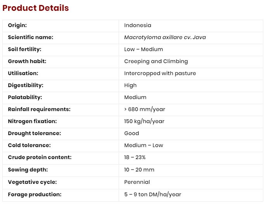Click the 10 – 20 mm sowing depth

pos(139,170)
